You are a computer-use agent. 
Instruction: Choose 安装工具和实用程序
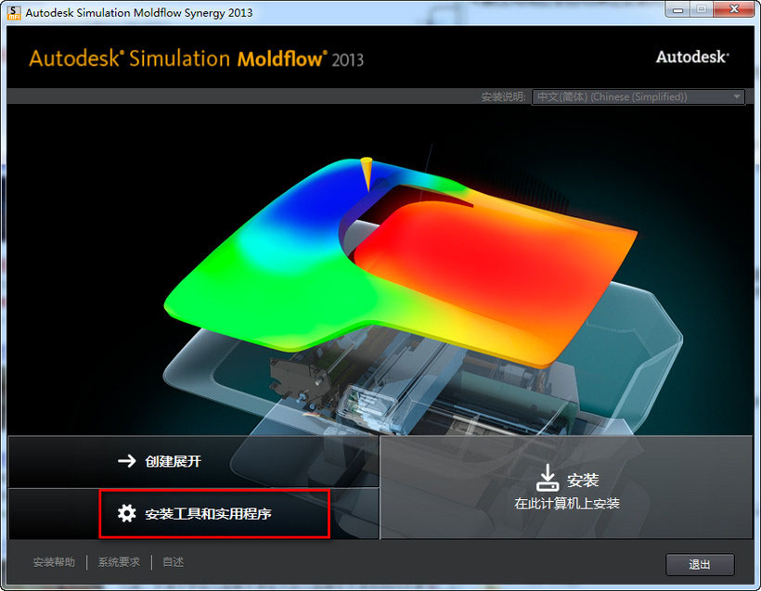point(193,514)
